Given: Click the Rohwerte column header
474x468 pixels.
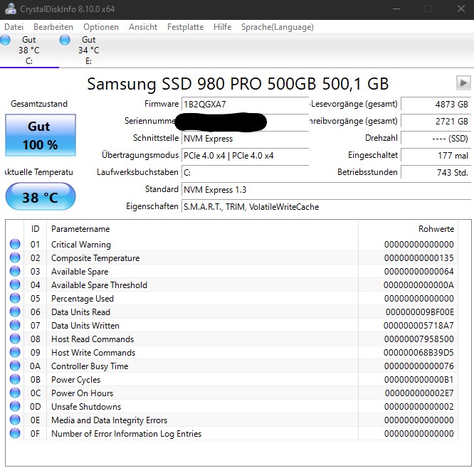Looking at the screenshot, I should 408,229.
